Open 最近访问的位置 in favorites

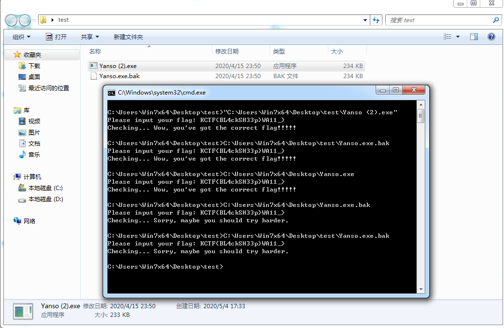(x=49, y=88)
